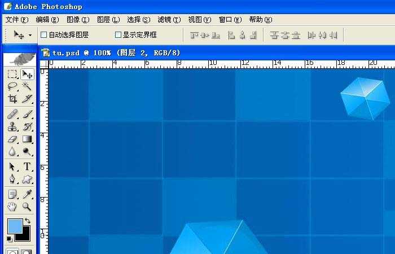The image size is (395, 254).
Task: Click the light blue foreground color swatch
Action: (x=14, y=225)
